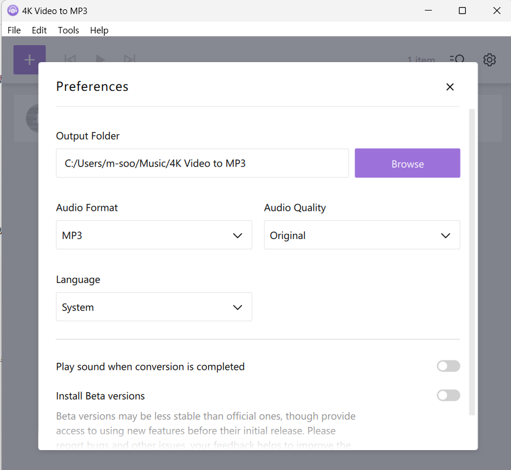
Task: Close the Preferences dialog with X
Action: pyautogui.click(x=449, y=87)
